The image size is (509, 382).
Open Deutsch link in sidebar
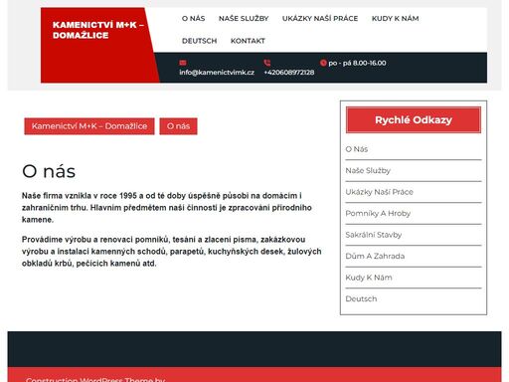(361, 298)
